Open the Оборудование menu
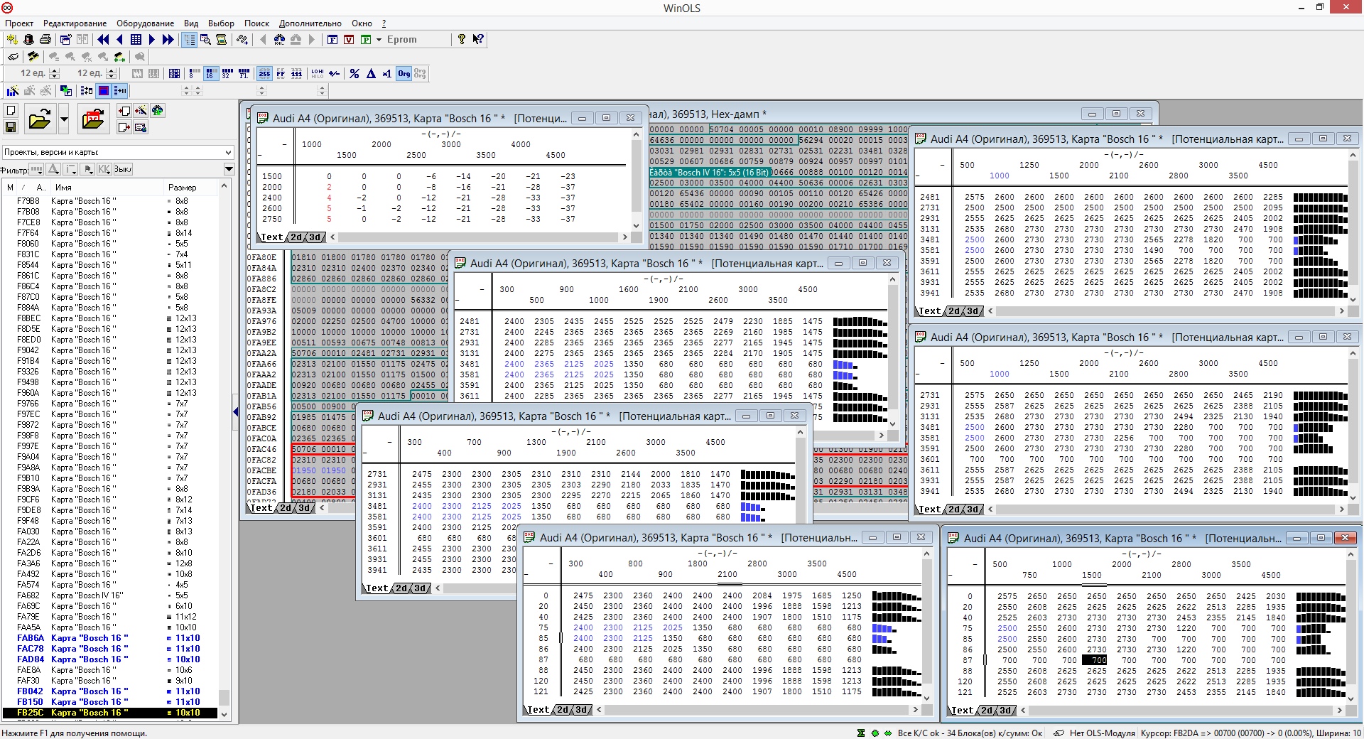Screen dimensions: 1364x739 145,23
